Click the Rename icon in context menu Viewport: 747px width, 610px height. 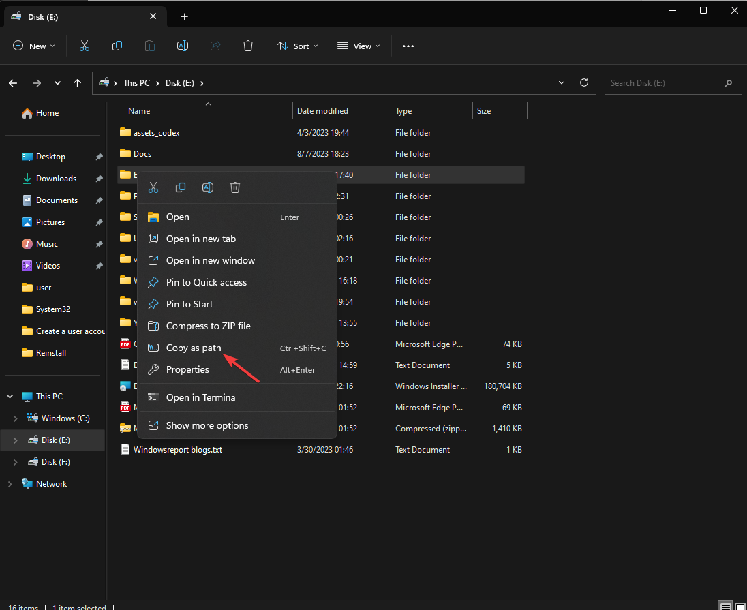(208, 187)
